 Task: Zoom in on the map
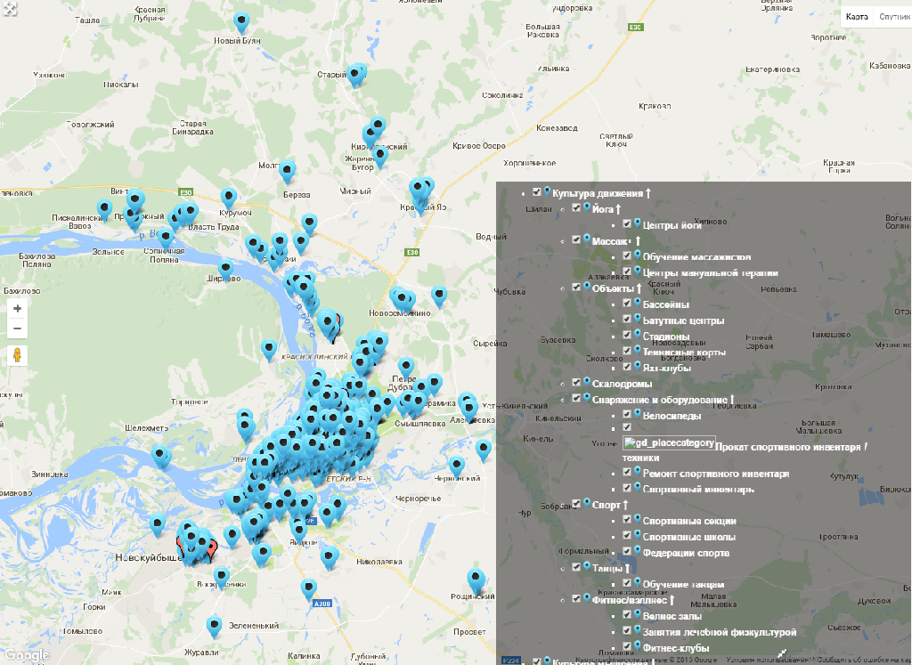pos(17,308)
